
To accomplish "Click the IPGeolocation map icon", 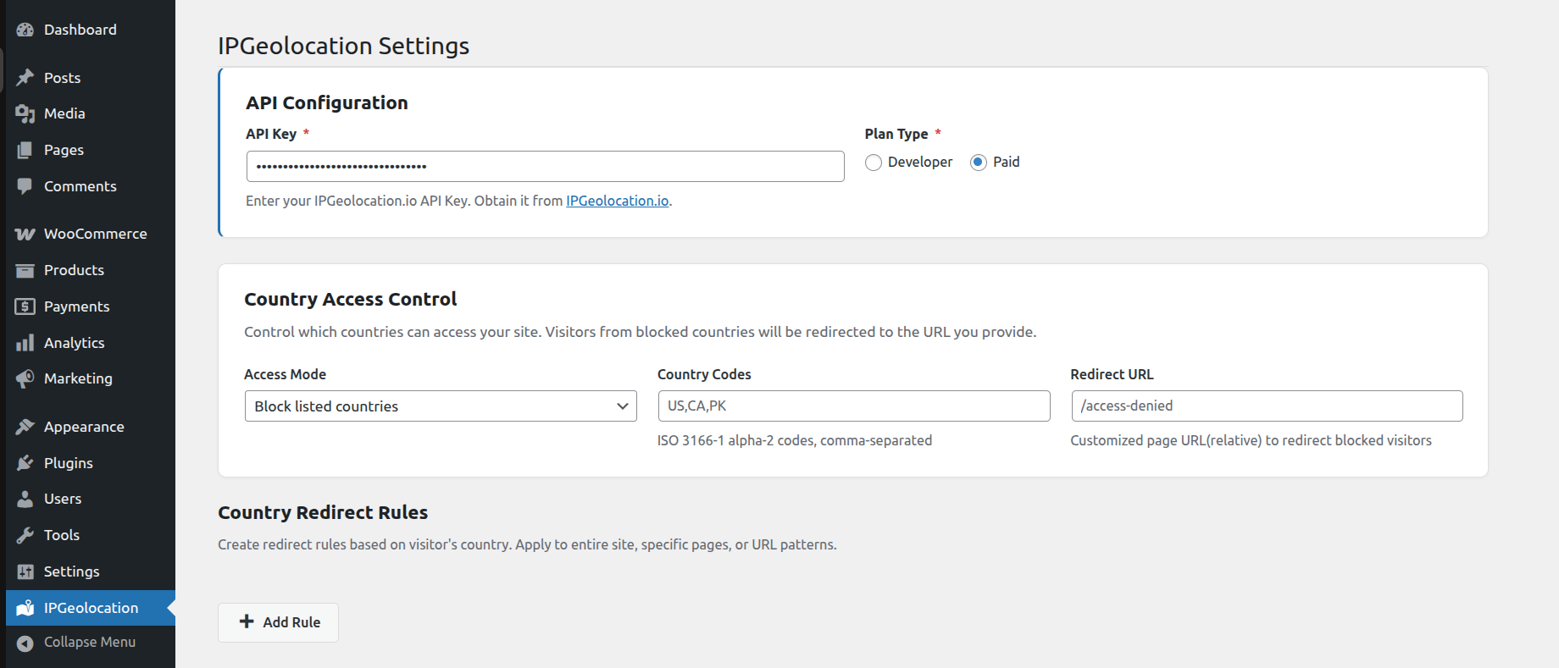I will (x=25, y=608).
